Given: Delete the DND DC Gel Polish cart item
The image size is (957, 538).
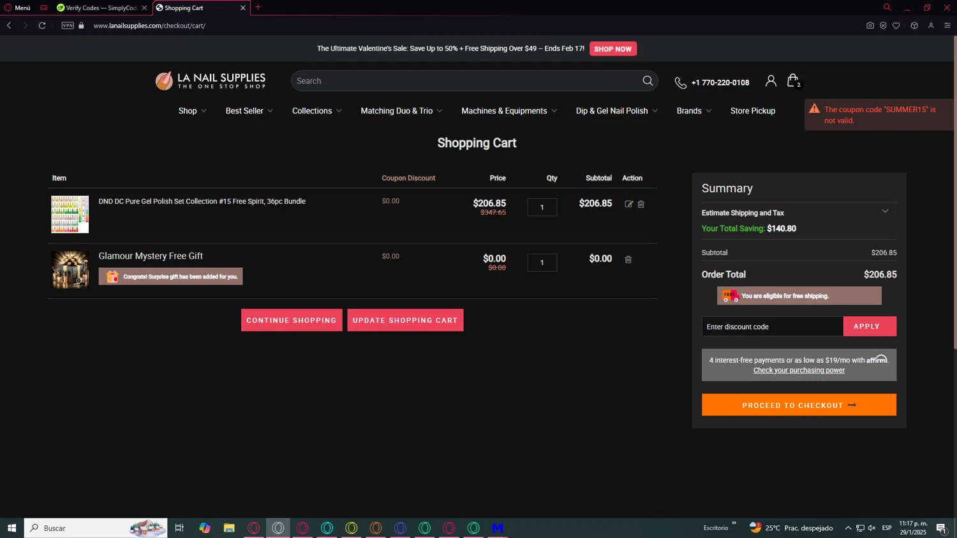Looking at the screenshot, I should pyautogui.click(x=641, y=204).
